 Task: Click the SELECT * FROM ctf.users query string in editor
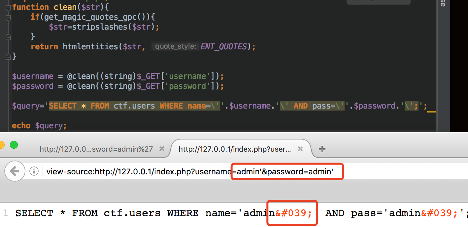(134, 106)
